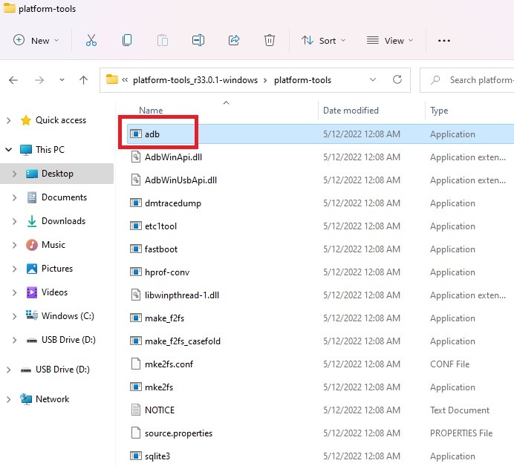
Task: Click the CONF File type cell
Action: [450, 364]
